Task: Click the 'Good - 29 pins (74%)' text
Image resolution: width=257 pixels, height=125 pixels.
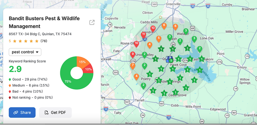Action: point(30,79)
